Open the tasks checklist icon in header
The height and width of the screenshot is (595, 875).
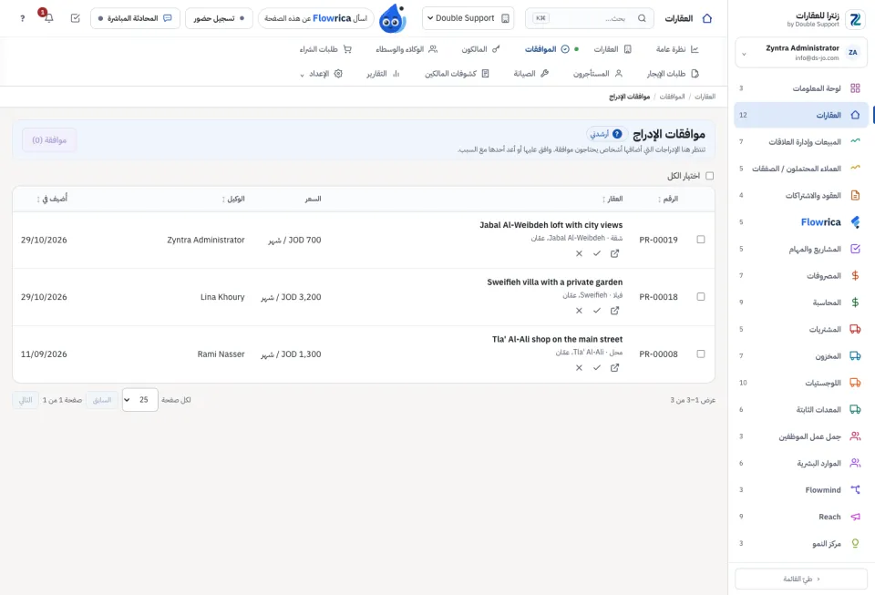pyautogui.click(x=76, y=18)
